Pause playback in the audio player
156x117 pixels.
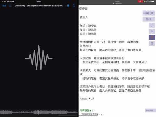tap(68, 6)
